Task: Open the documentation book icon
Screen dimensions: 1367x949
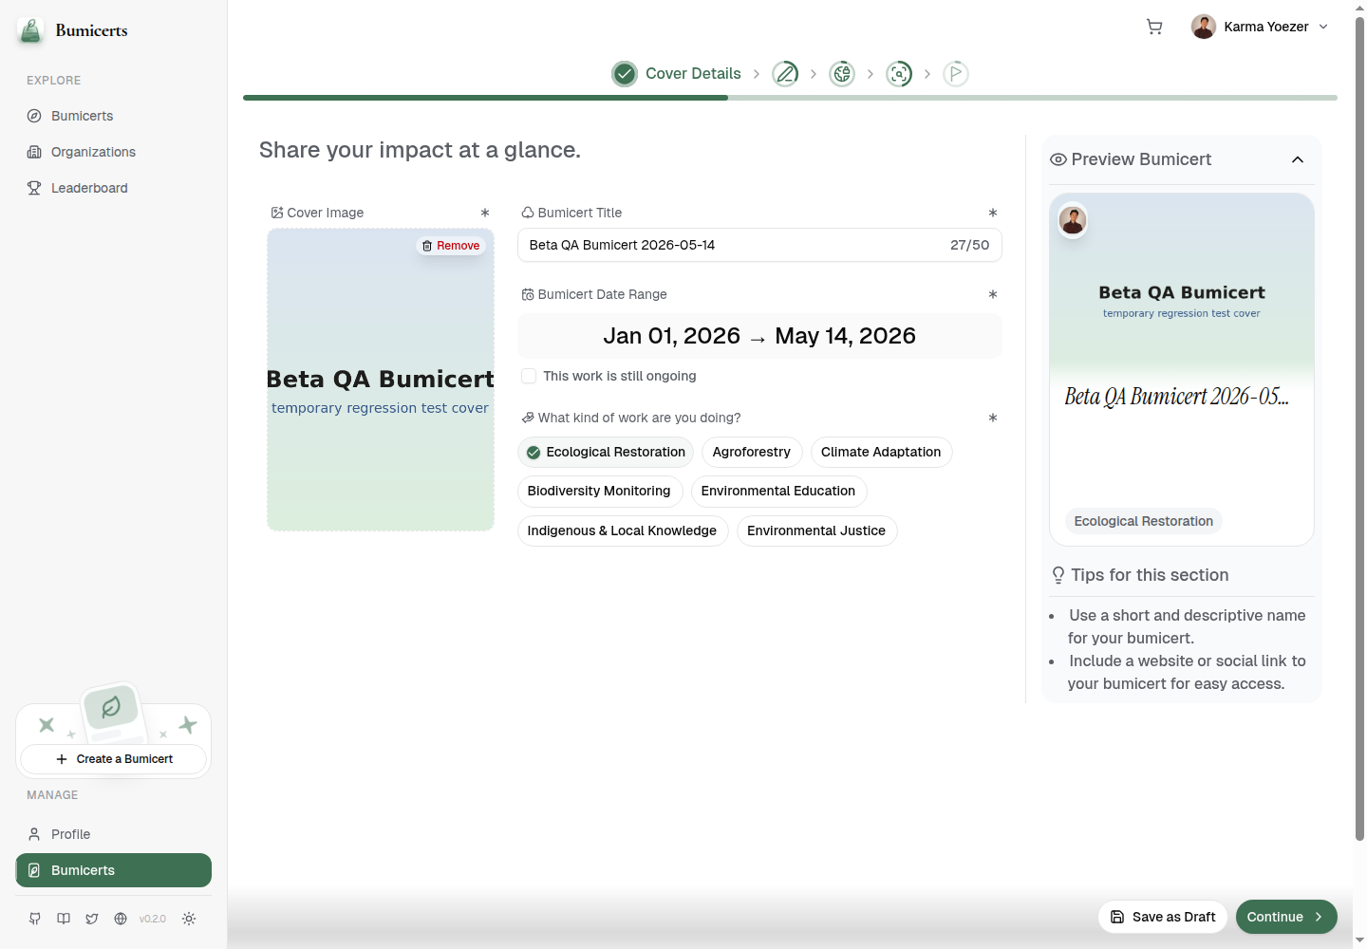Action: coord(64,919)
